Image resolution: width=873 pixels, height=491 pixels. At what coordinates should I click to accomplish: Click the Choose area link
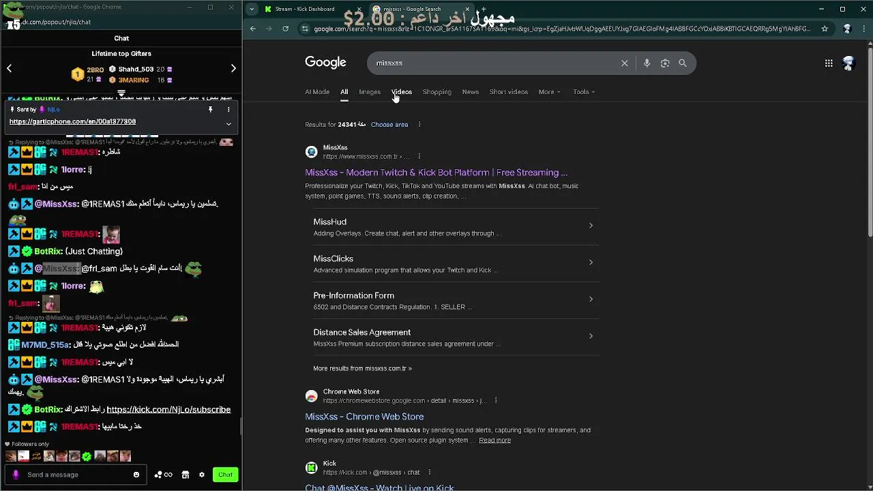389,125
